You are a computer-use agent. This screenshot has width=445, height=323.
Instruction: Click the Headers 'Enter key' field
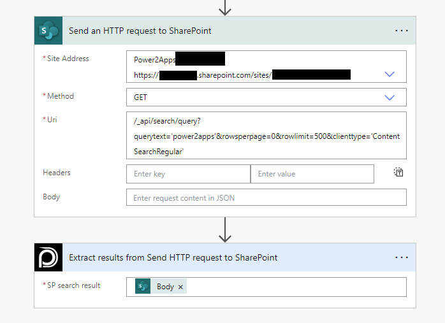click(188, 174)
